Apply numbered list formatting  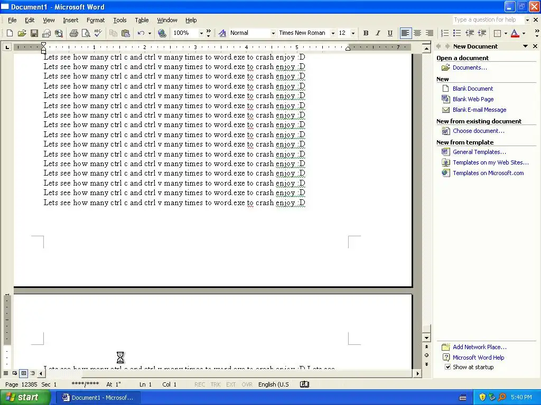(445, 33)
